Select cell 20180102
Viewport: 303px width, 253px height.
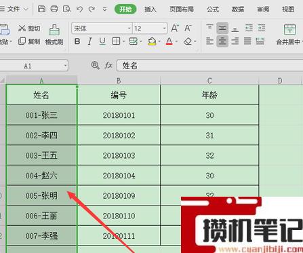click(119, 135)
